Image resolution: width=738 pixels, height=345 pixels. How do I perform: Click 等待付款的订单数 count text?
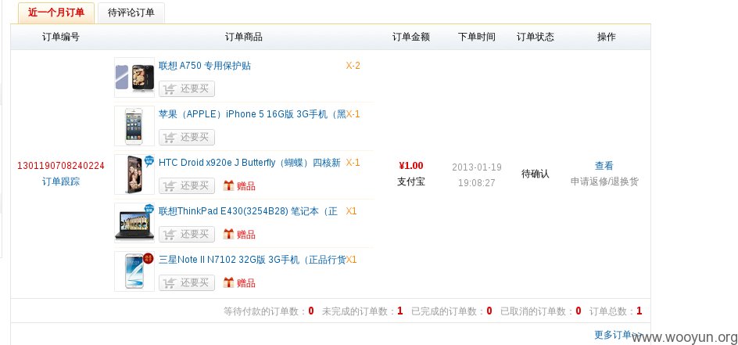269,311
